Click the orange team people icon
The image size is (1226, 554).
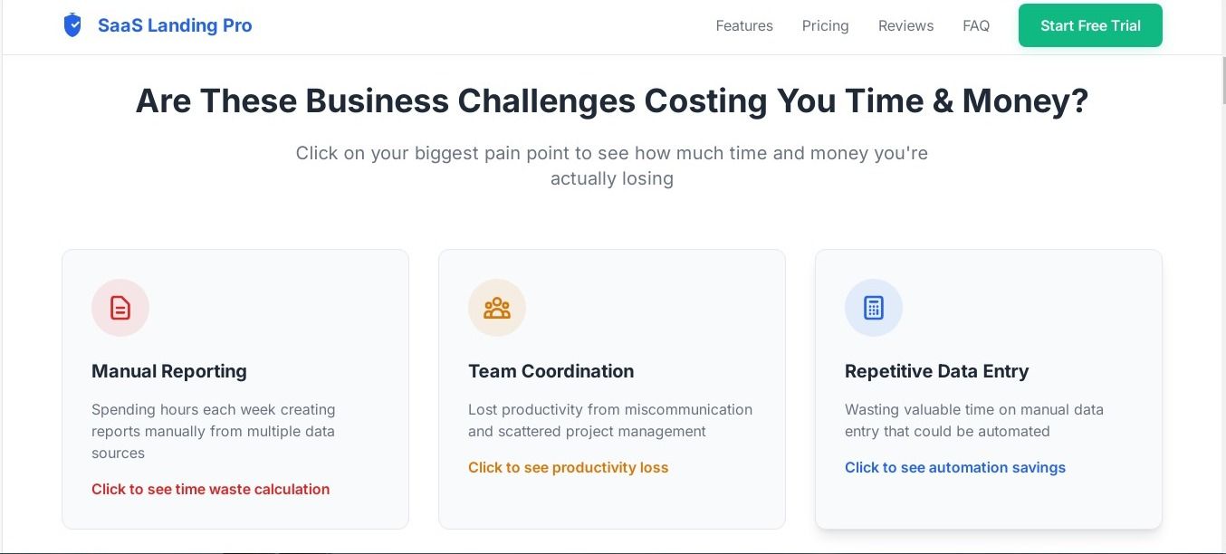(x=497, y=308)
